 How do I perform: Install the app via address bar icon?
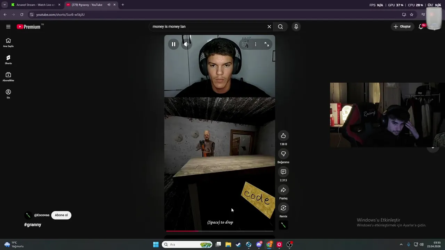coord(404,15)
